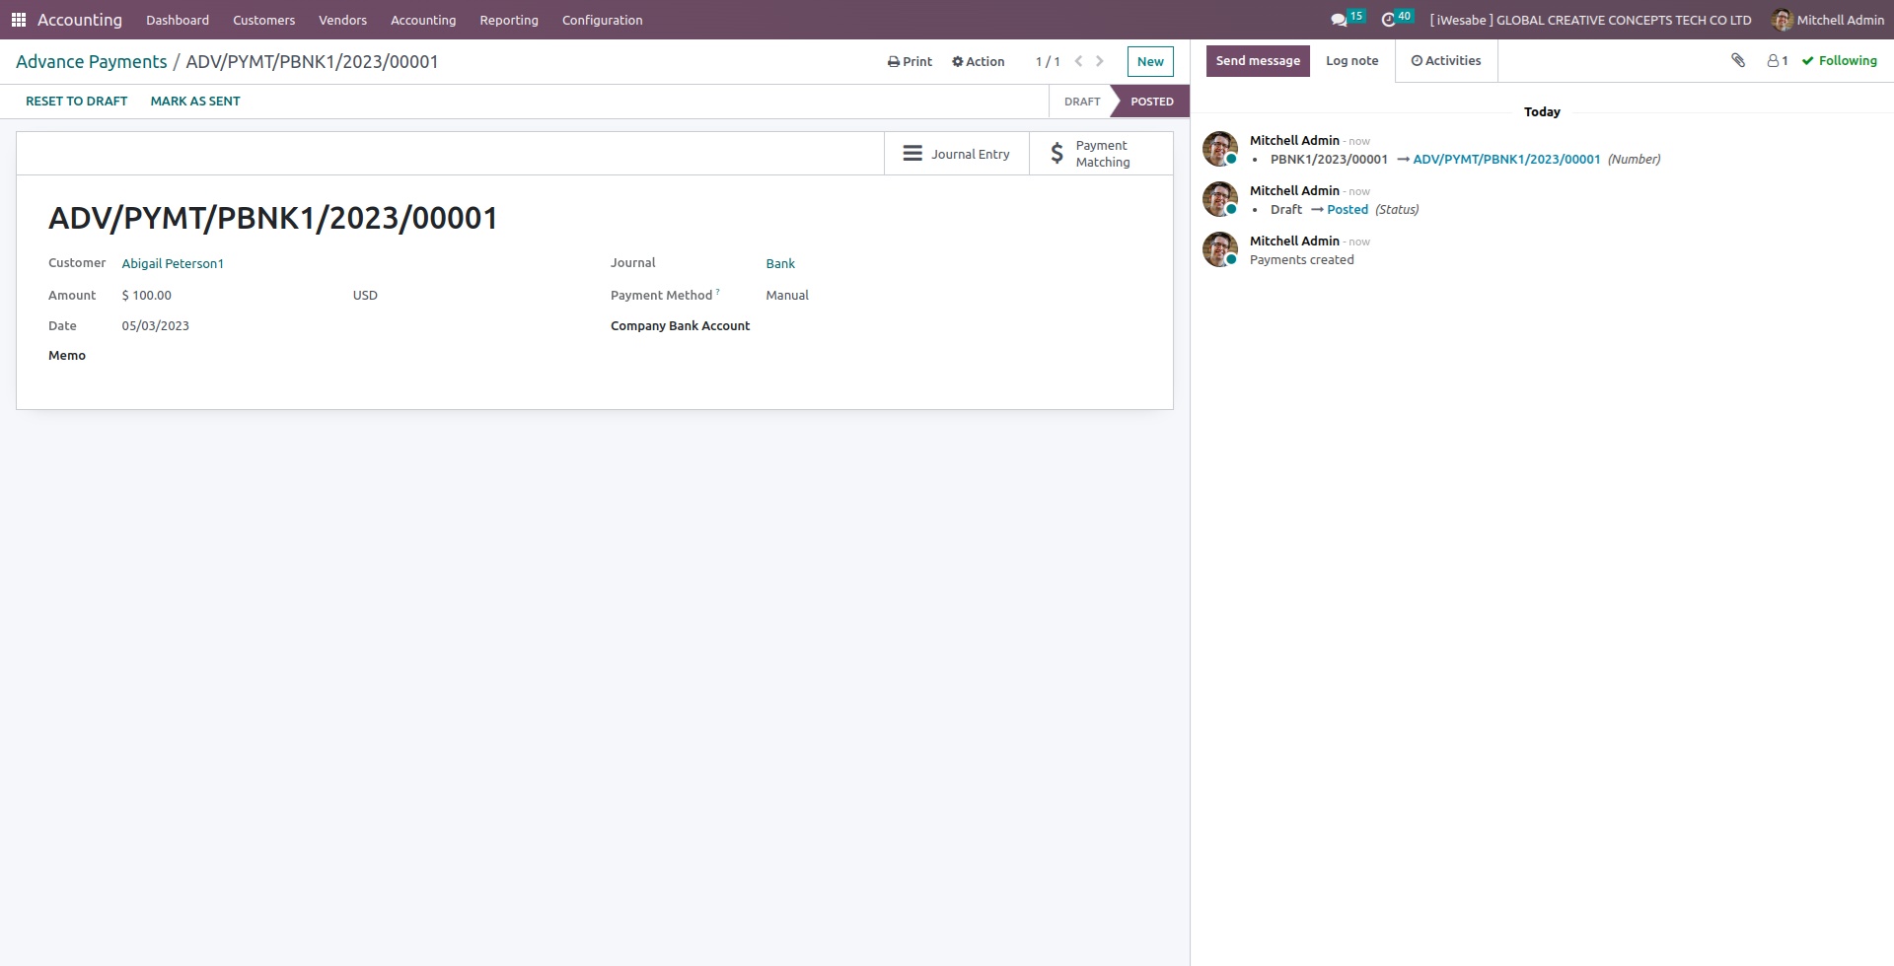Open the apps grid home menu icon
The image size is (1894, 966).
click(18, 20)
